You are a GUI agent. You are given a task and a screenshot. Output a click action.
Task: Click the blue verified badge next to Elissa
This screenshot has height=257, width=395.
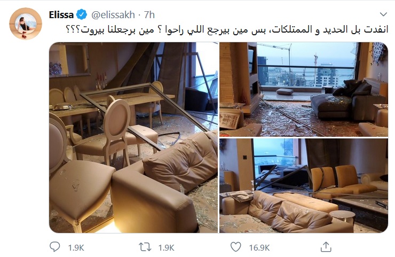coord(82,14)
